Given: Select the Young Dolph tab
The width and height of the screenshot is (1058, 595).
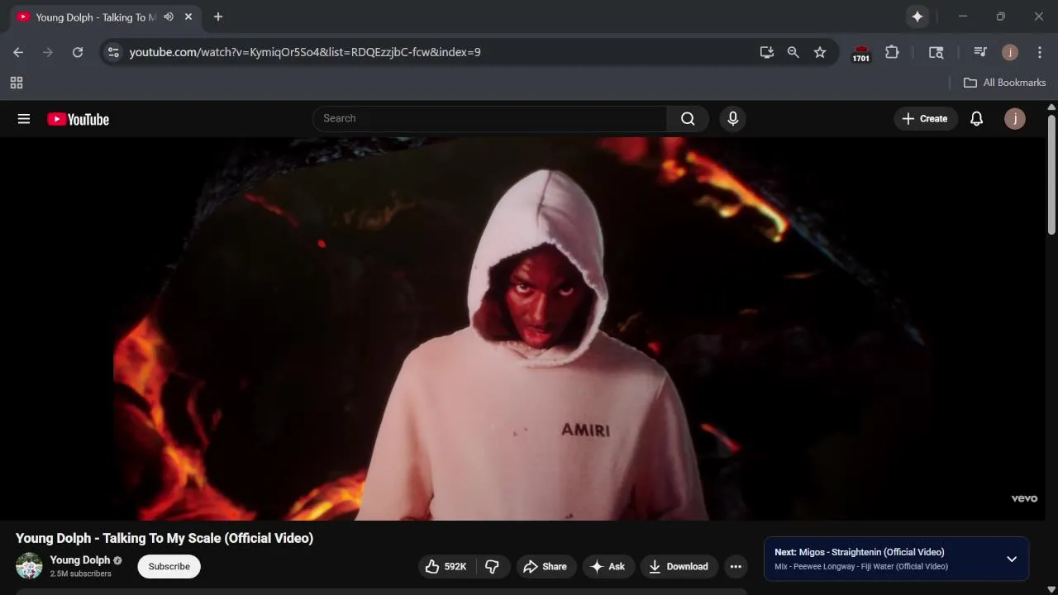Looking at the screenshot, I should tap(95, 17).
